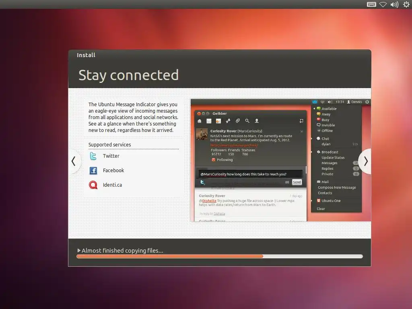Open the network indicator in top panel
Viewport: 412px width, 309px height.
pos(383,4)
